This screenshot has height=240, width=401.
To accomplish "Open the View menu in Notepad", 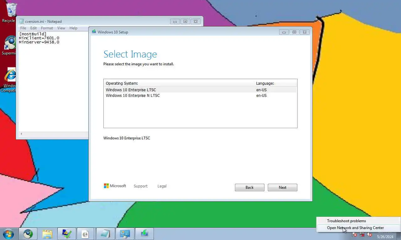I will click(x=61, y=28).
